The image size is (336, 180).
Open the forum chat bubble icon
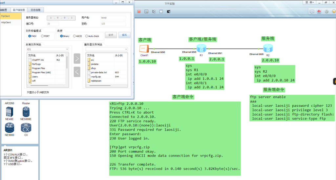click(x=312, y=11)
